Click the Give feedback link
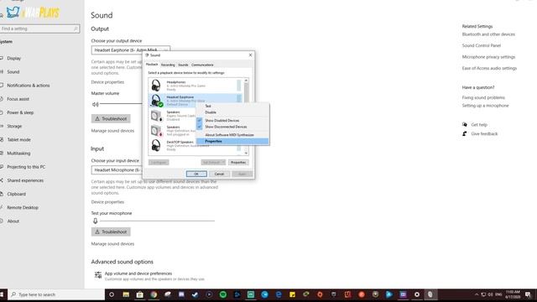The width and height of the screenshot is (537, 302). pyautogui.click(x=484, y=134)
